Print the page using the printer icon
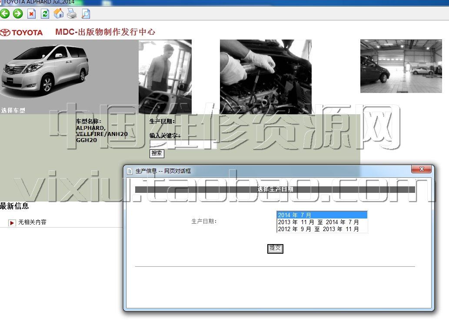 pyautogui.click(x=72, y=14)
